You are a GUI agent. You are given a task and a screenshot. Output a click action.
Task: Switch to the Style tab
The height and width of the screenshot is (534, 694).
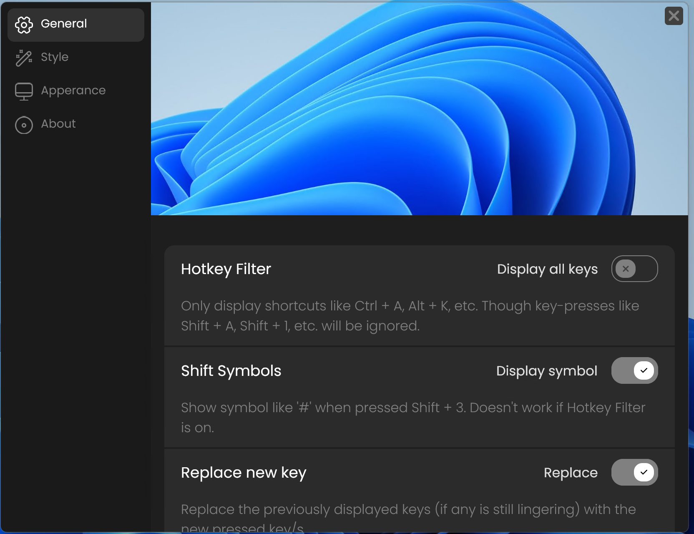pyautogui.click(x=76, y=58)
